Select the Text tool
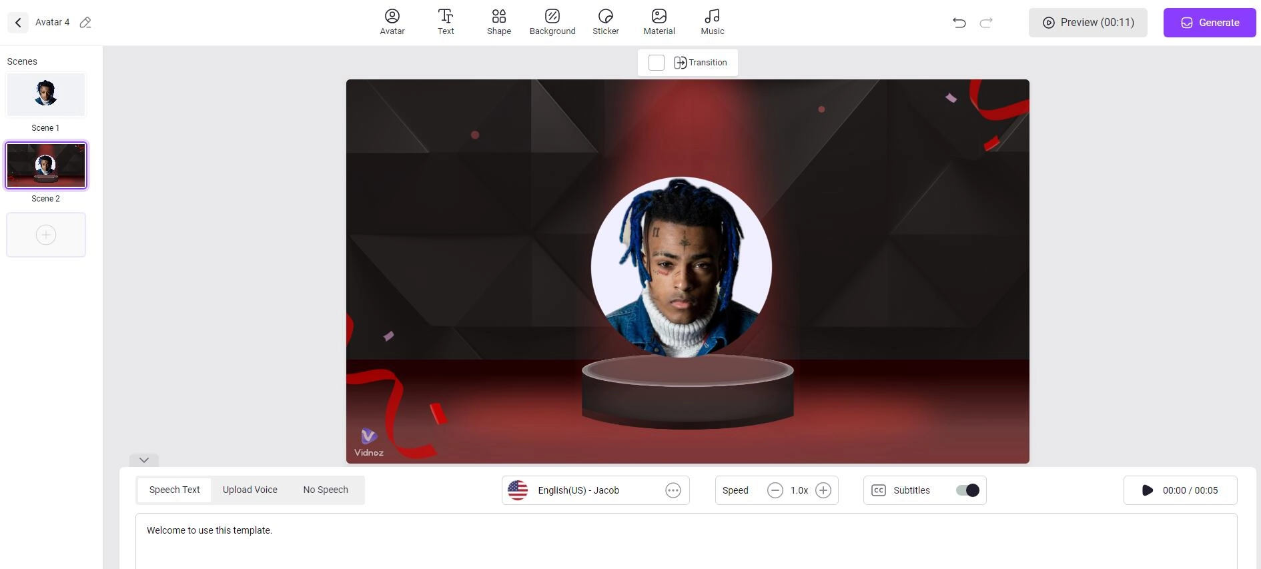Image resolution: width=1261 pixels, height=569 pixels. tap(446, 22)
